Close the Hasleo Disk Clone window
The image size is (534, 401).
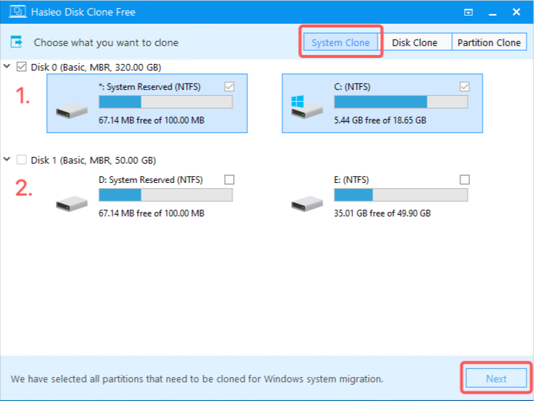click(x=516, y=12)
